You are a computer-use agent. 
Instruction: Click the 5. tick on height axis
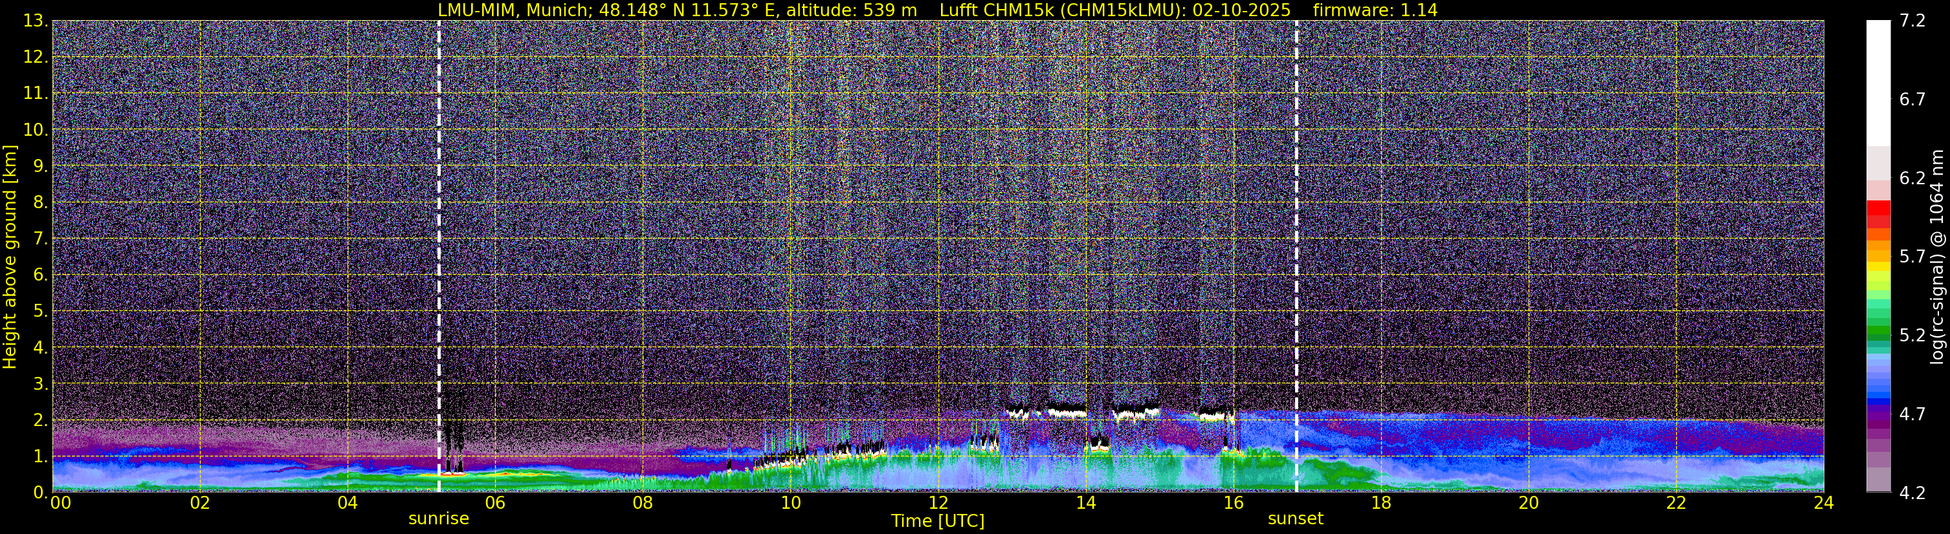tap(40, 311)
